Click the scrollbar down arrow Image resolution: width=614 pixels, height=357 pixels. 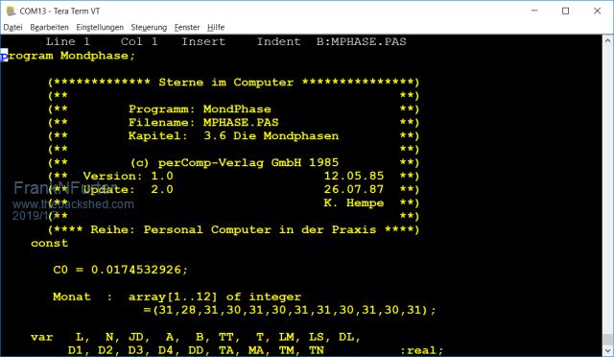point(607,350)
